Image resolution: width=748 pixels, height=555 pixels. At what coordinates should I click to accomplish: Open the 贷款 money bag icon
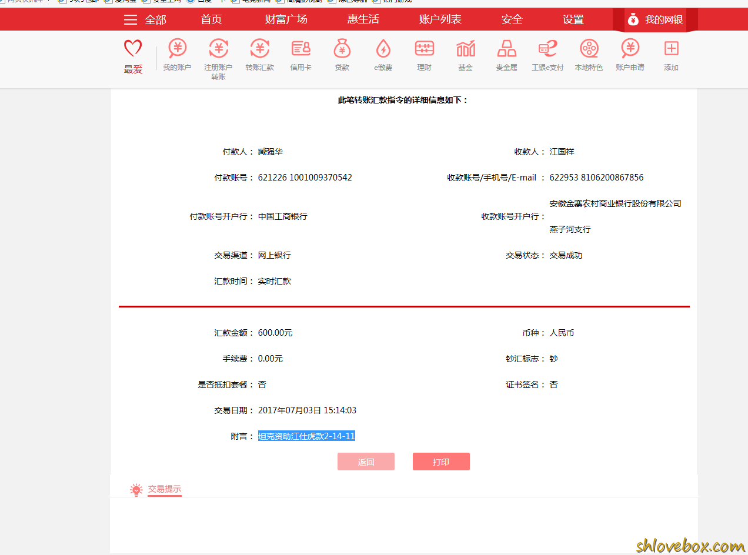(x=342, y=48)
